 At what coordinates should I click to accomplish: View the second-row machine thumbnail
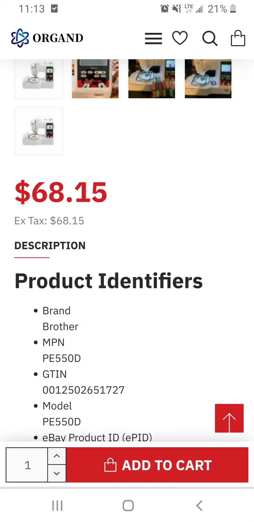click(39, 131)
